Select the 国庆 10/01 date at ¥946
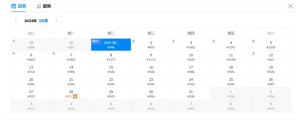The height and width of the screenshot is (120, 296). [x=111, y=45]
